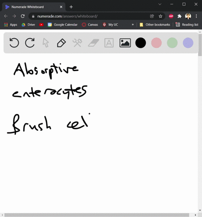Open the tab search dropdown arrow
This screenshot has width=202, height=217.
(x=160, y=4)
